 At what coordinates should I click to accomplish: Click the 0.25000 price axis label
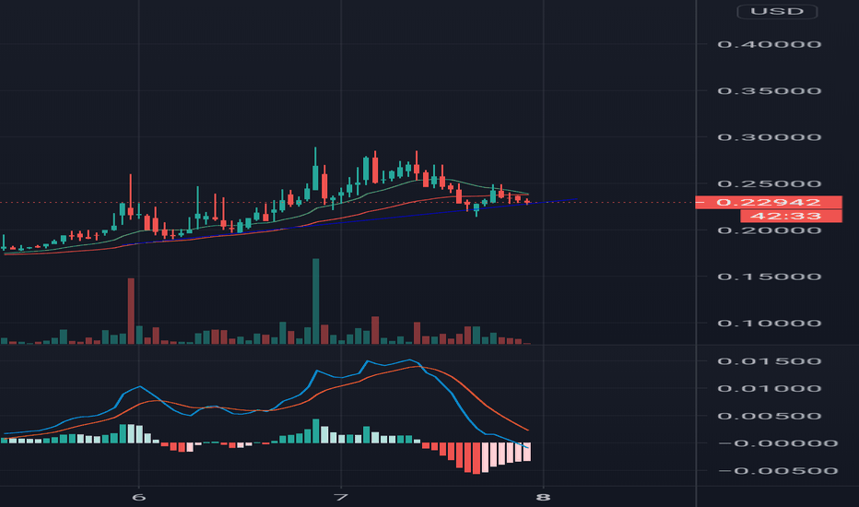770,183
